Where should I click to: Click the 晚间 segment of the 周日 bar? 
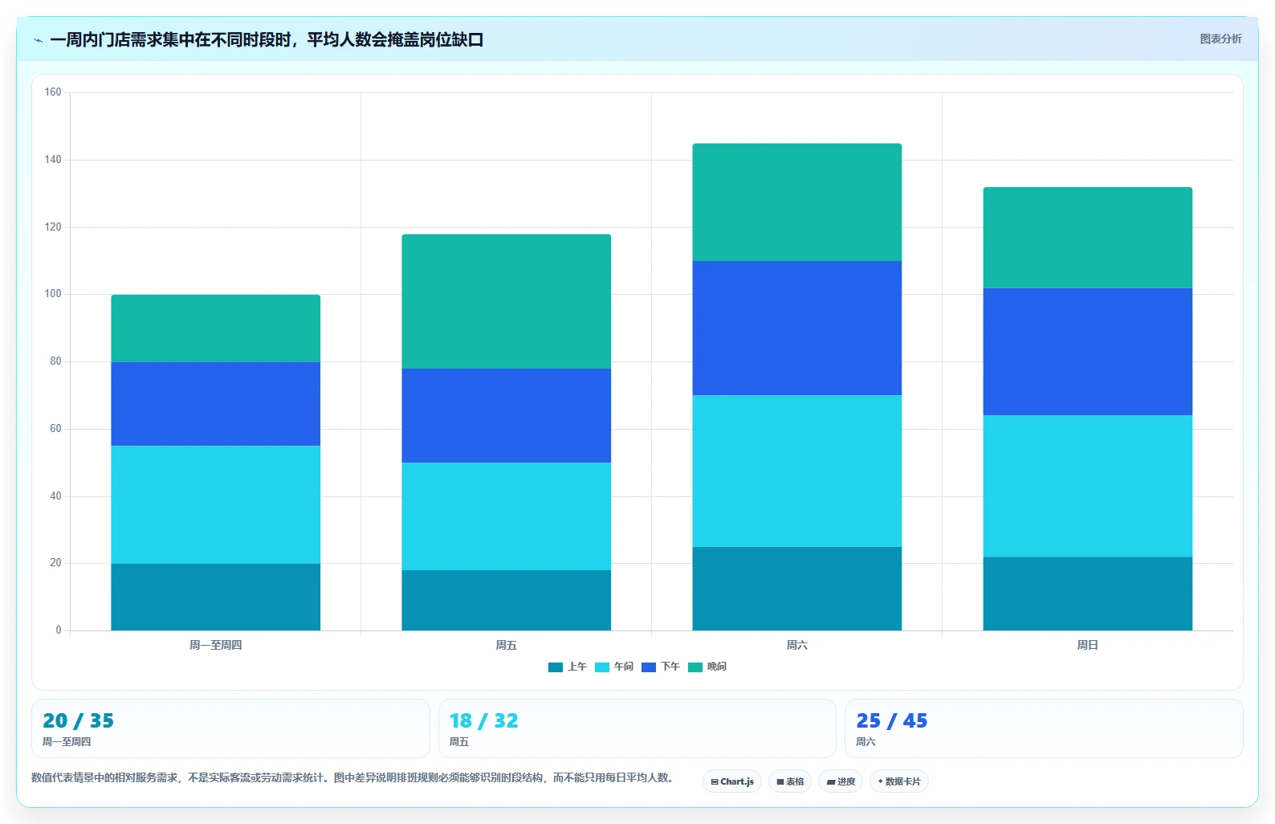click(x=1088, y=238)
